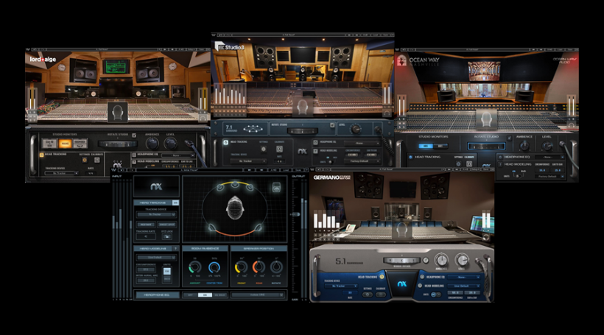Open Tracking Device dropdown in Nx window

point(155,214)
